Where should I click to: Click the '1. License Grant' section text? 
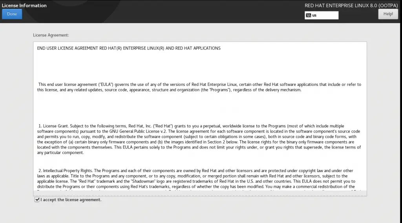click(x=199, y=139)
